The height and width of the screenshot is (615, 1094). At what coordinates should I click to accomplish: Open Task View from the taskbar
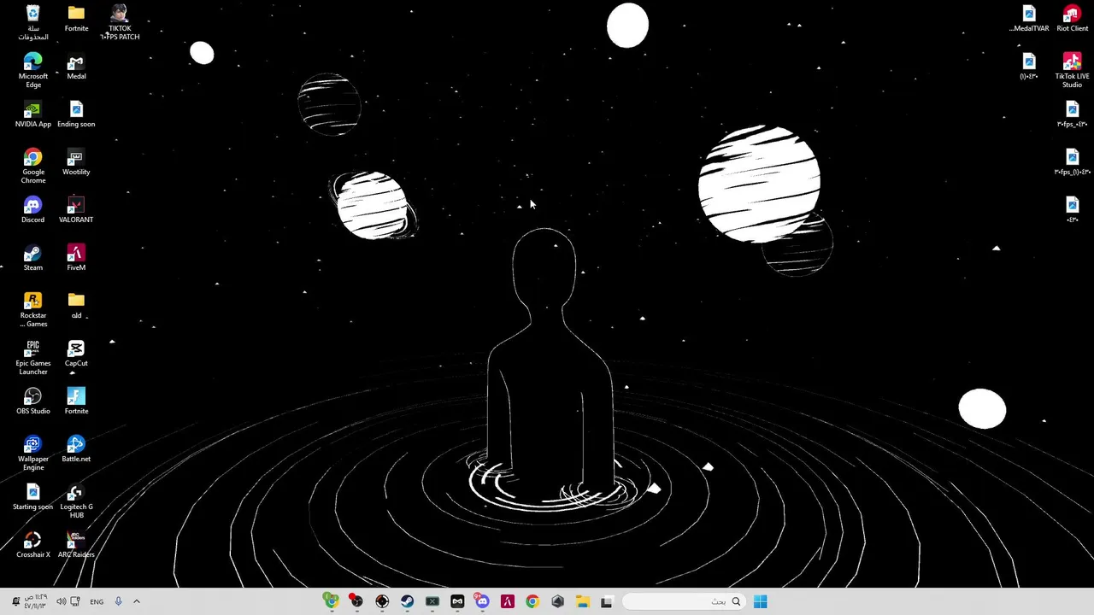607,601
